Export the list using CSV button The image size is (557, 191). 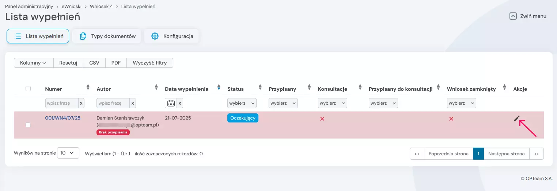pyautogui.click(x=94, y=63)
